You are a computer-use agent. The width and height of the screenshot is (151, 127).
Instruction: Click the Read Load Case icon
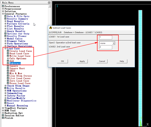point(8,54)
